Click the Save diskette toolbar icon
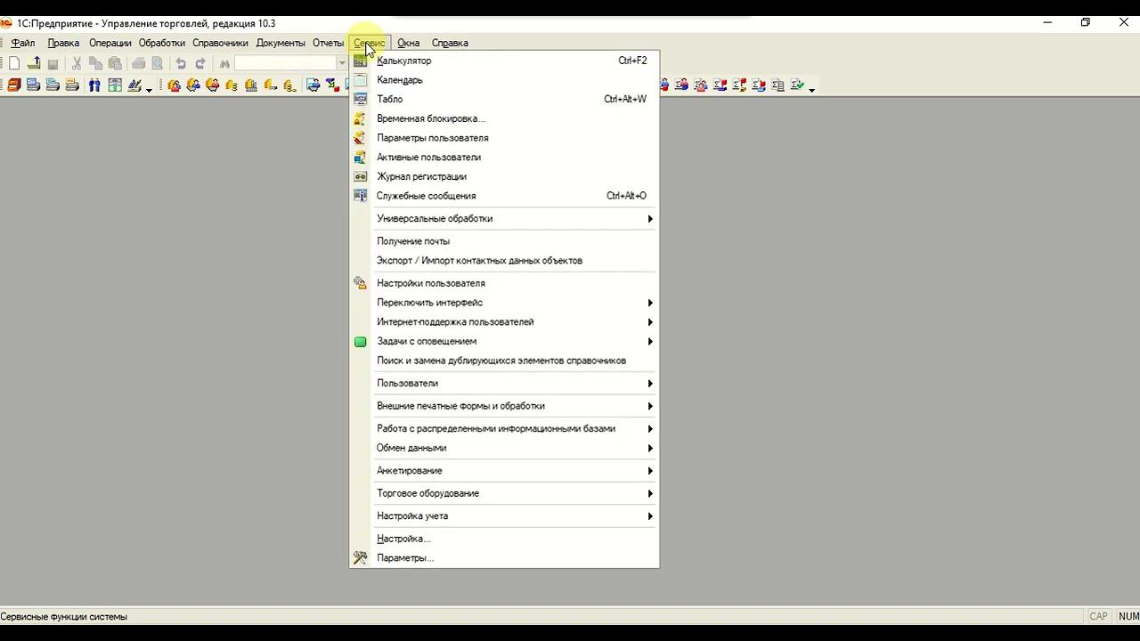Viewport: 1140px width, 641px height. [53, 64]
